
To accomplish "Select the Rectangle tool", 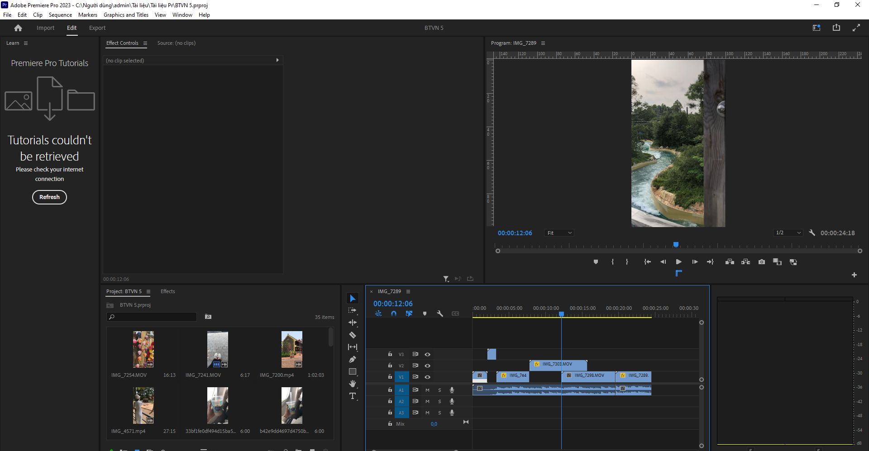I will tap(353, 371).
